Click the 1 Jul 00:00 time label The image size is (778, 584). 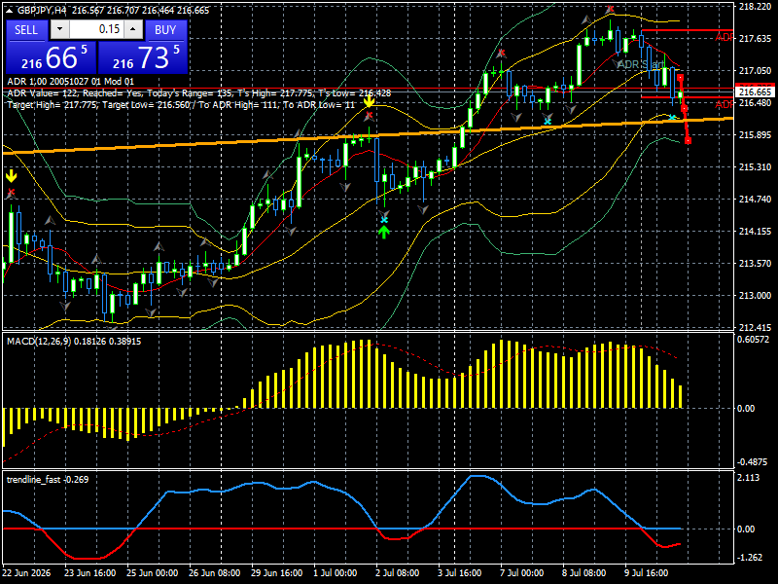tap(335, 573)
